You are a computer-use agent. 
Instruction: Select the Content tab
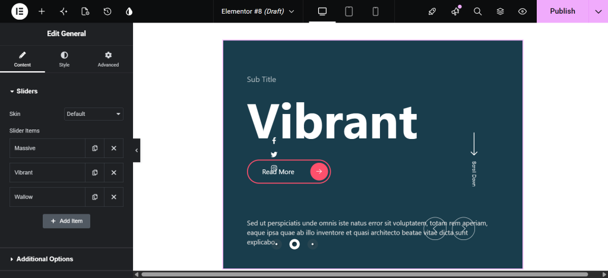[x=23, y=59]
